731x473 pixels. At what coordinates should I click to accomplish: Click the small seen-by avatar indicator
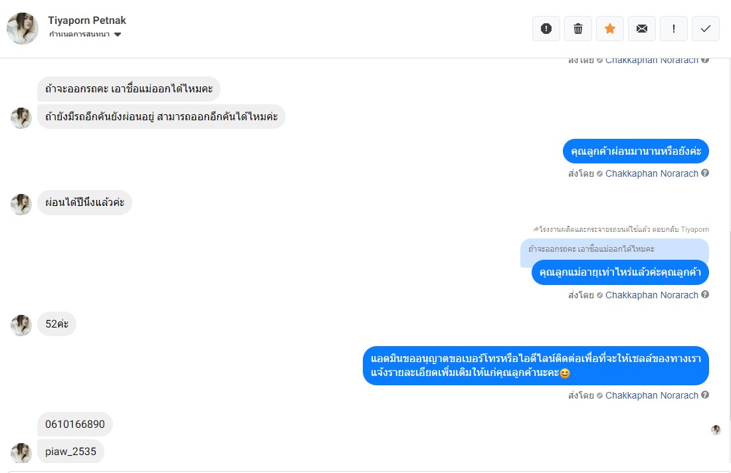pos(716,430)
